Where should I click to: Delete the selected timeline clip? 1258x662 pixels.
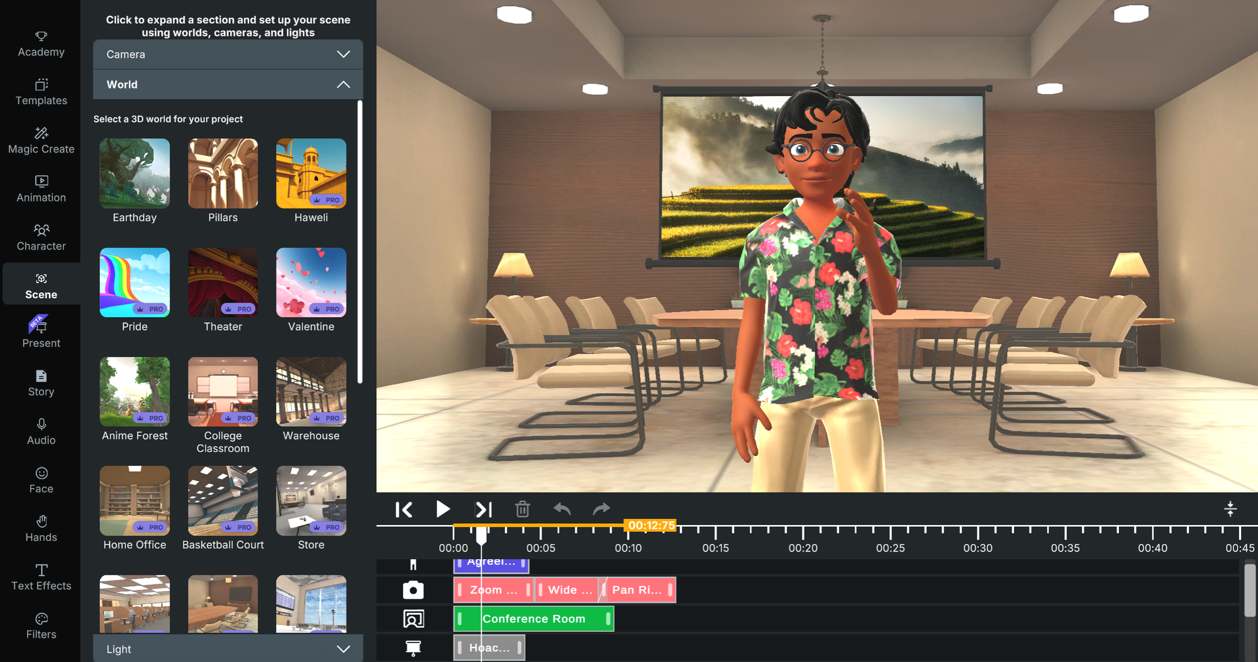point(523,509)
